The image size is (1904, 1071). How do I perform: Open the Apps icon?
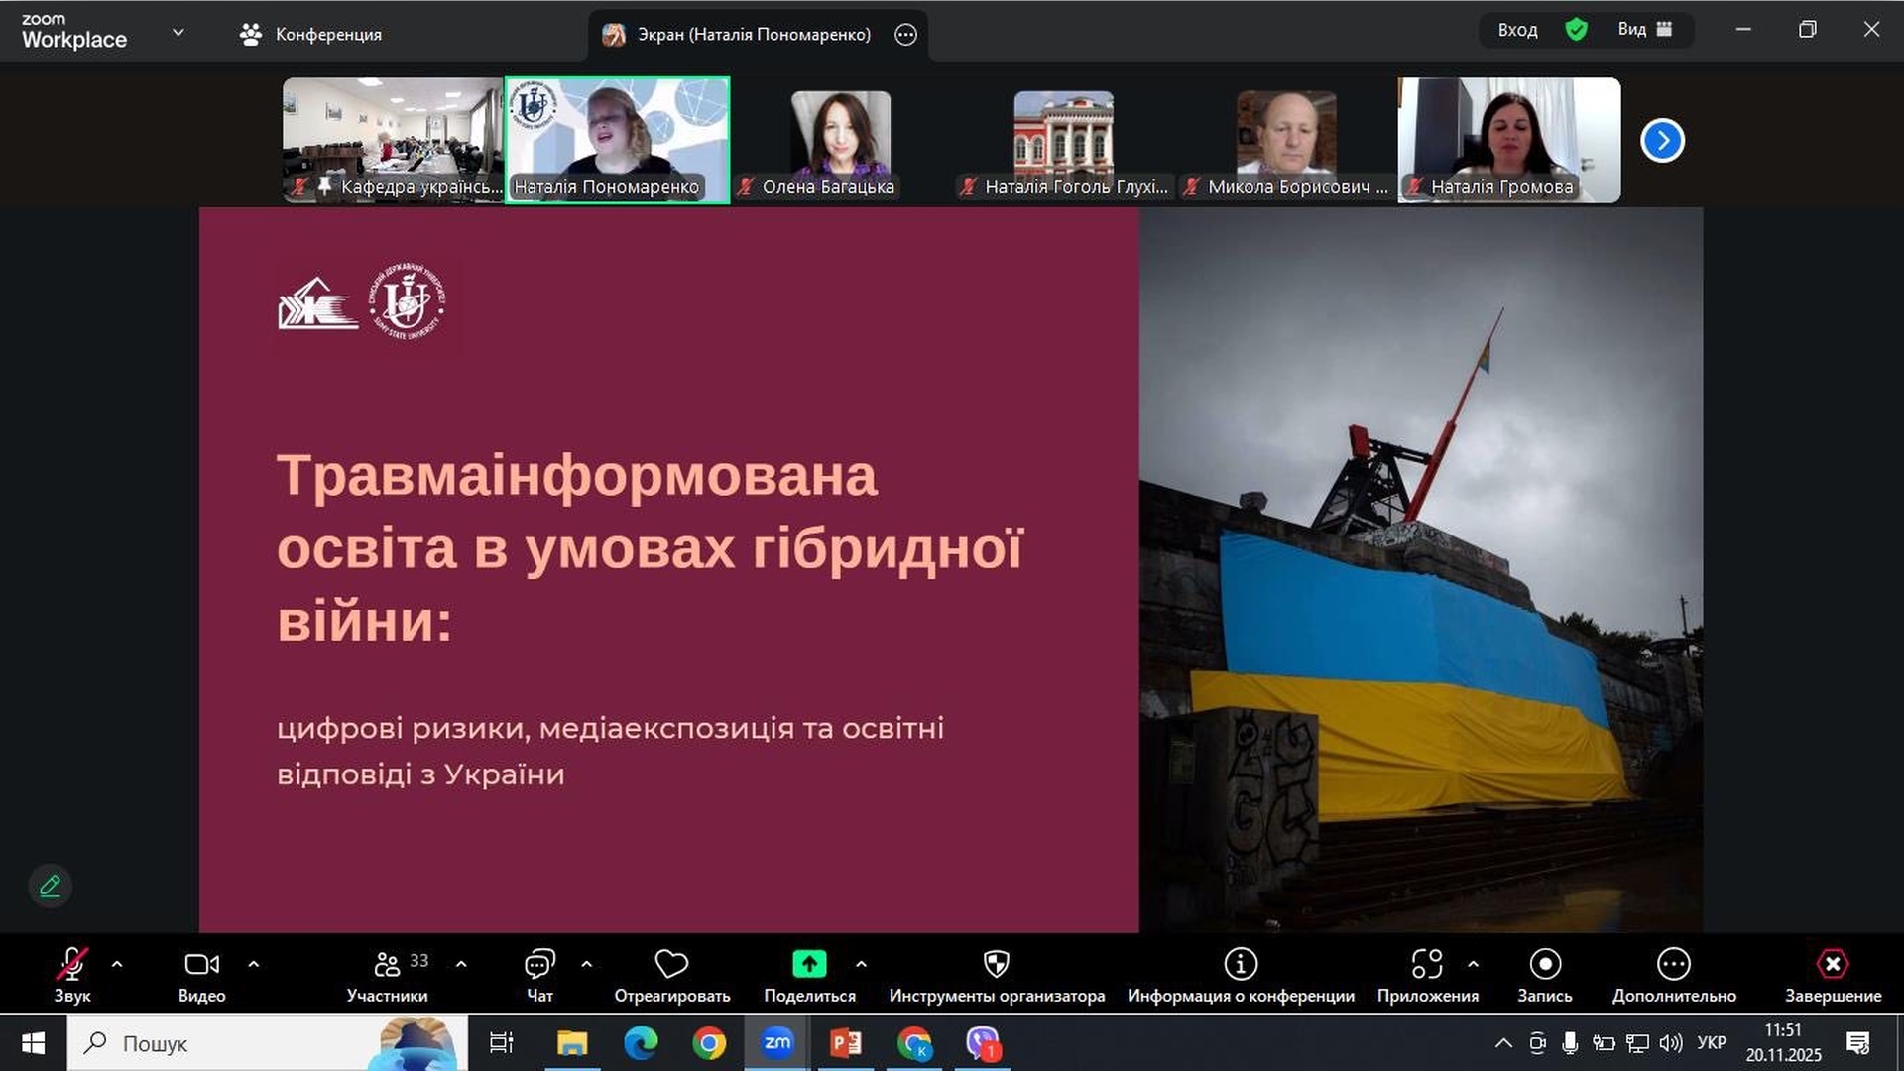pyautogui.click(x=1426, y=964)
